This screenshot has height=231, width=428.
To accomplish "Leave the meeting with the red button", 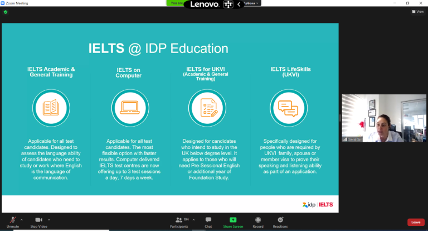I will pos(416,222).
